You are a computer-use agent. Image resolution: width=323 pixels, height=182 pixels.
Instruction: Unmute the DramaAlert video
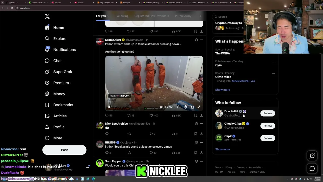click(x=178, y=107)
